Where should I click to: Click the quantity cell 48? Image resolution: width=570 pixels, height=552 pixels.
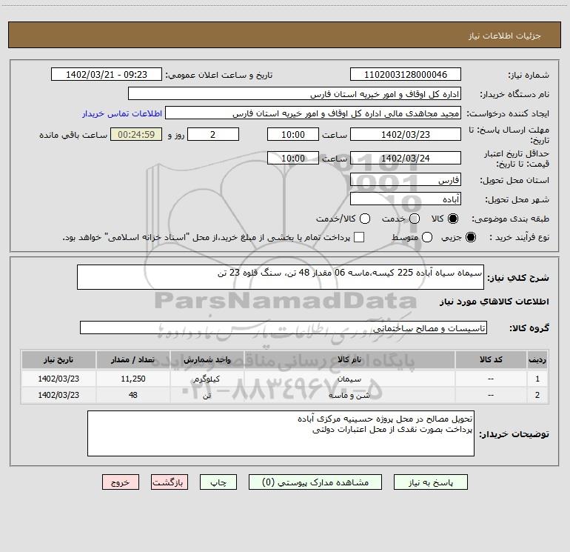[133, 395]
